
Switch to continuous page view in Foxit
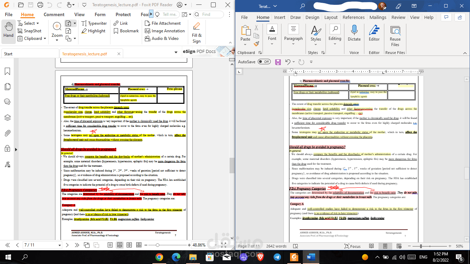click(x=120, y=245)
